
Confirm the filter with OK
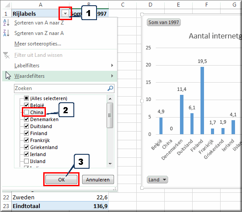[62, 180]
